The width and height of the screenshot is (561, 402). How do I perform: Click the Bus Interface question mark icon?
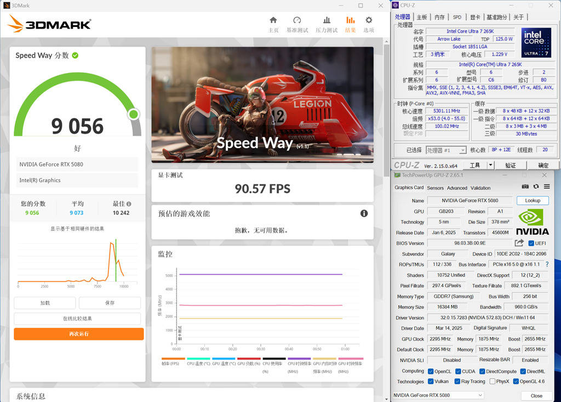[x=547, y=264]
